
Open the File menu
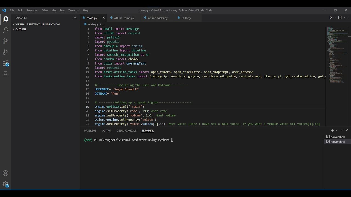point(12,10)
